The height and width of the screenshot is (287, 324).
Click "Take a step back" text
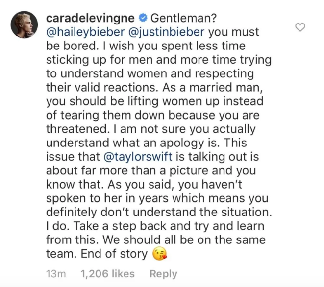[x=120, y=226]
